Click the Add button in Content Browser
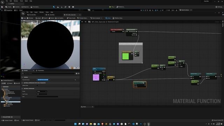 tap(3, 83)
